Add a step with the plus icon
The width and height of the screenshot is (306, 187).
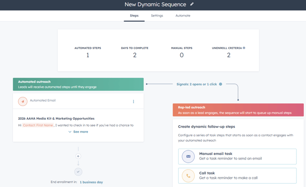[78, 156]
